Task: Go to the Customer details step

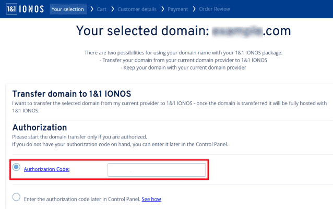Action: click(137, 9)
